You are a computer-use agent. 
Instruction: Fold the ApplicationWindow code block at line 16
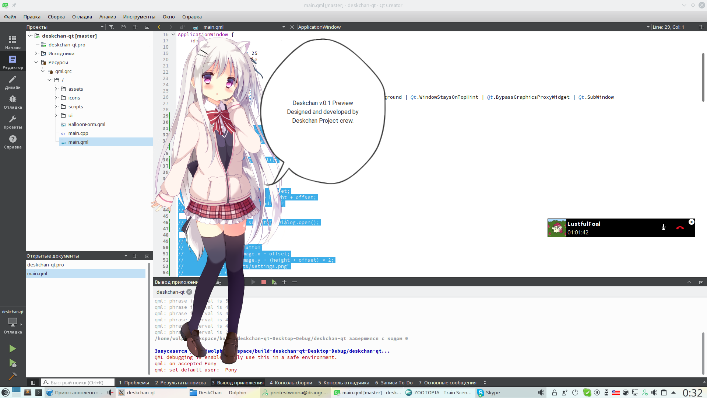click(x=173, y=35)
